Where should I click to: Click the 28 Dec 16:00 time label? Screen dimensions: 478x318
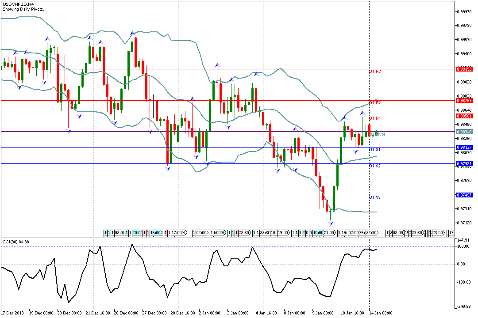tap(183, 313)
